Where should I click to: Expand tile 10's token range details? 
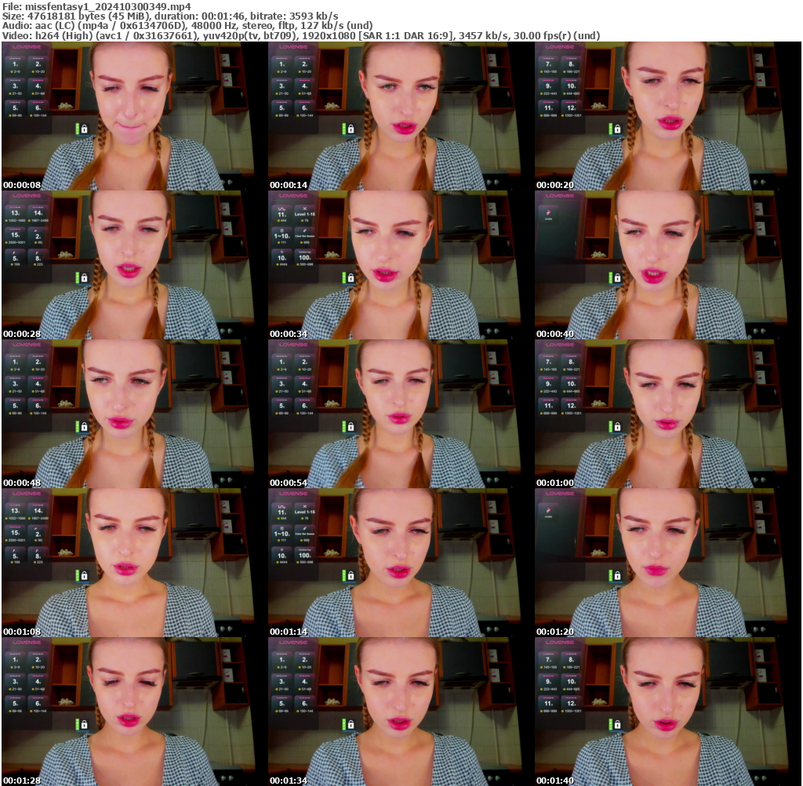point(572,85)
